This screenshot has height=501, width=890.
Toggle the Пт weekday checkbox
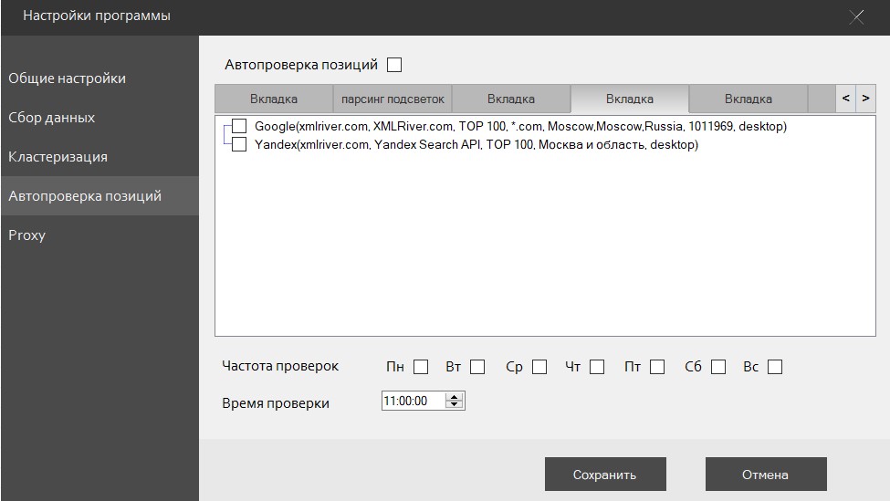(657, 367)
